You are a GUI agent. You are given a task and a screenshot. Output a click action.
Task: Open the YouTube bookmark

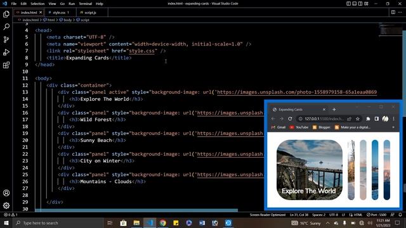[x=299, y=127]
